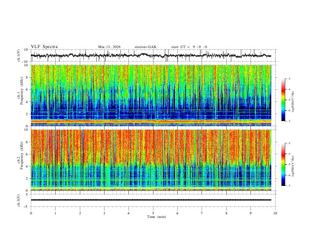Click the time-axis "10" tick label
Viewport: 310px width, 239px height.
[x=275, y=213]
